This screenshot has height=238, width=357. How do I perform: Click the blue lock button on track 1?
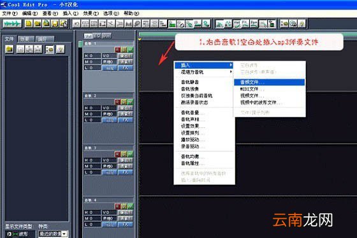110,67
